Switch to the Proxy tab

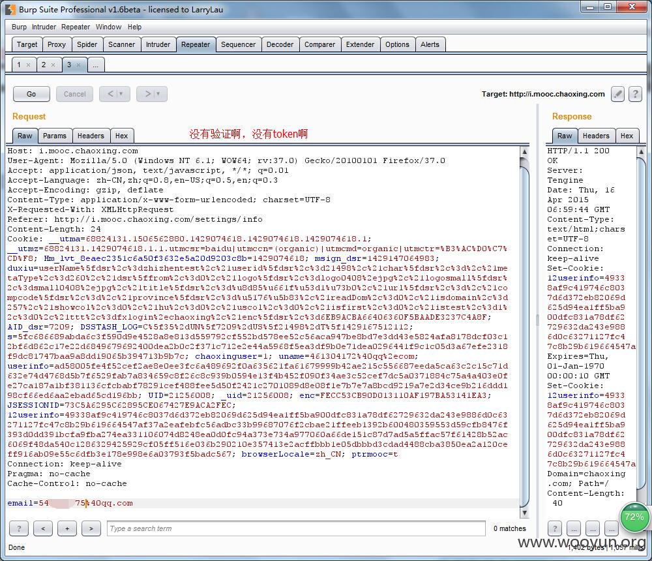pos(57,44)
